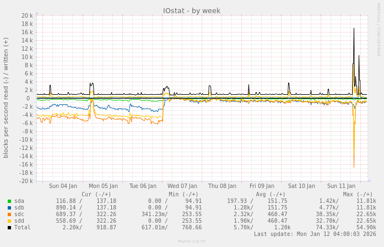This screenshot has width=384, height=247.
Task: Click the Min (-/+) column header
Action: (x=183, y=194)
